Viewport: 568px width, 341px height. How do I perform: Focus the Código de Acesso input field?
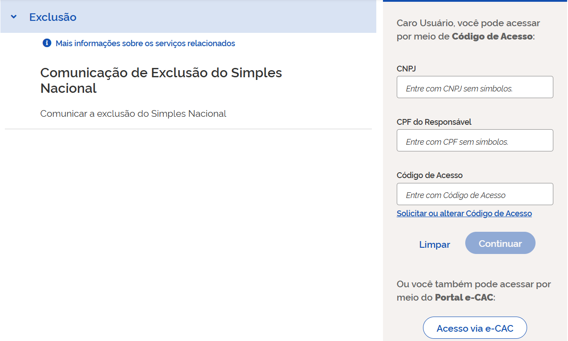pos(475,194)
